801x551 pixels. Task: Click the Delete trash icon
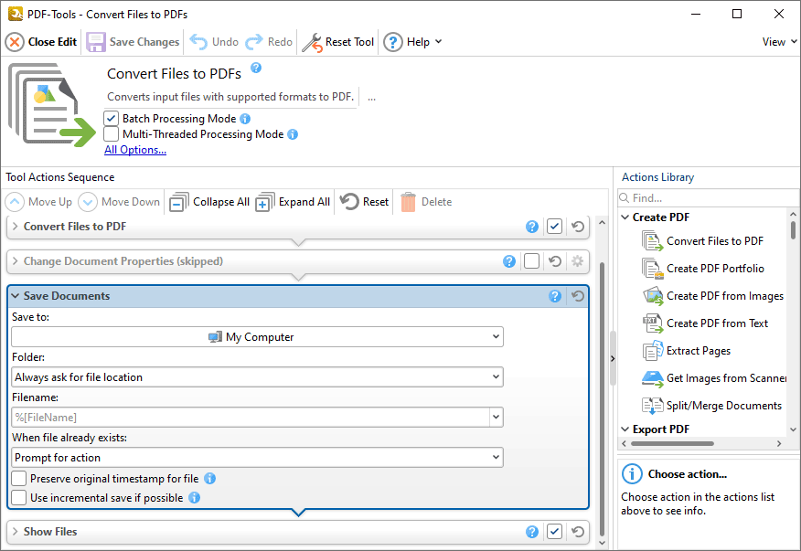click(x=408, y=202)
